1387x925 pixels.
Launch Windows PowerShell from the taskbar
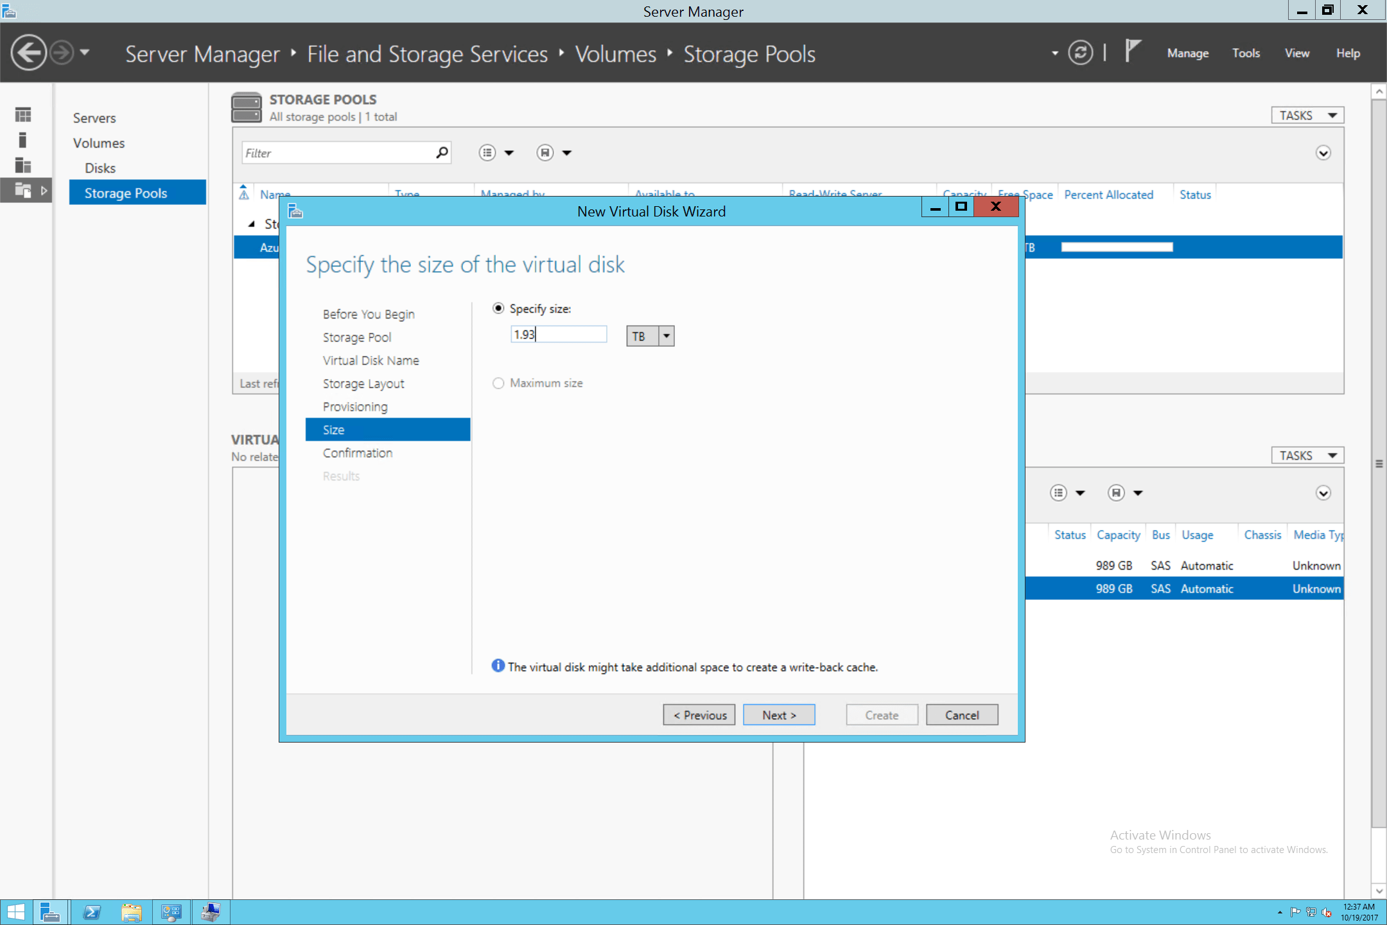[92, 912]
